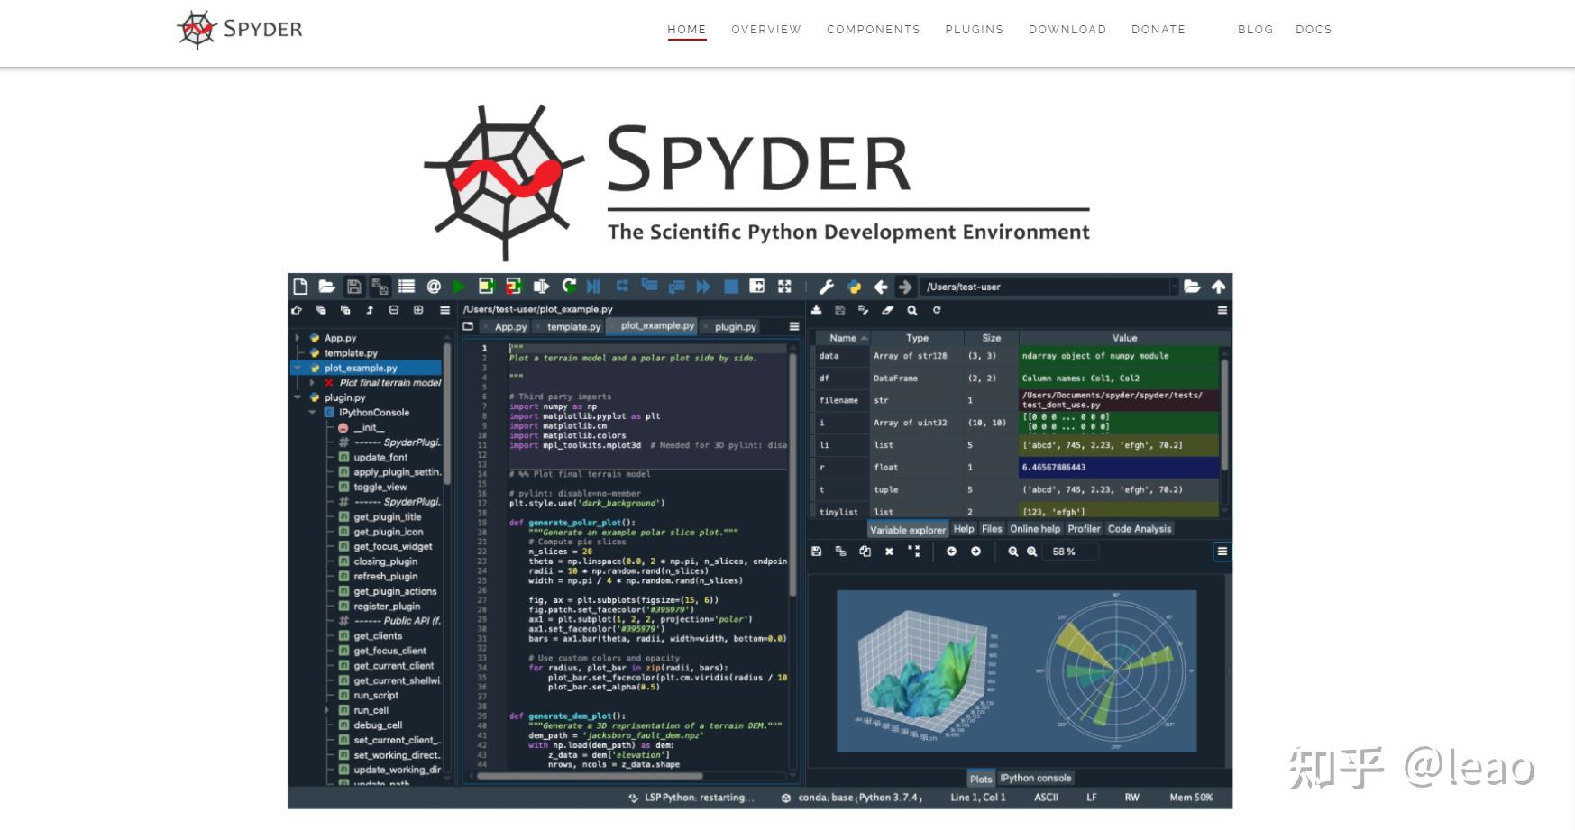Visit the Spyder BLOG link

(x=1256, y=29)
